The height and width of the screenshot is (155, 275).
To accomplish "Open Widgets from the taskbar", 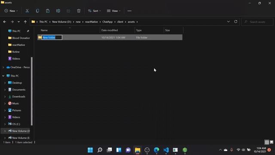I will 119,150.
